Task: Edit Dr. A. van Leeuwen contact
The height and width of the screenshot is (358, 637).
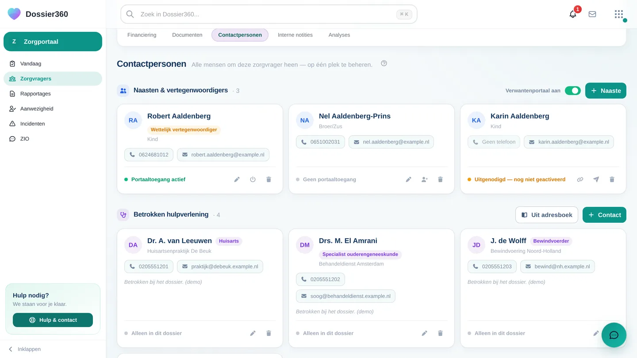Action: (x=253, y=333)
